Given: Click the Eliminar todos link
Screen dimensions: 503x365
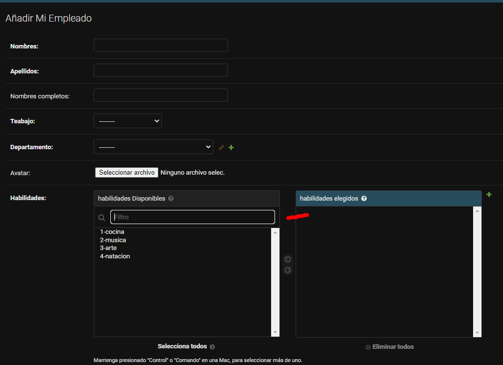Looking at the screenshot, I should 390,347.
